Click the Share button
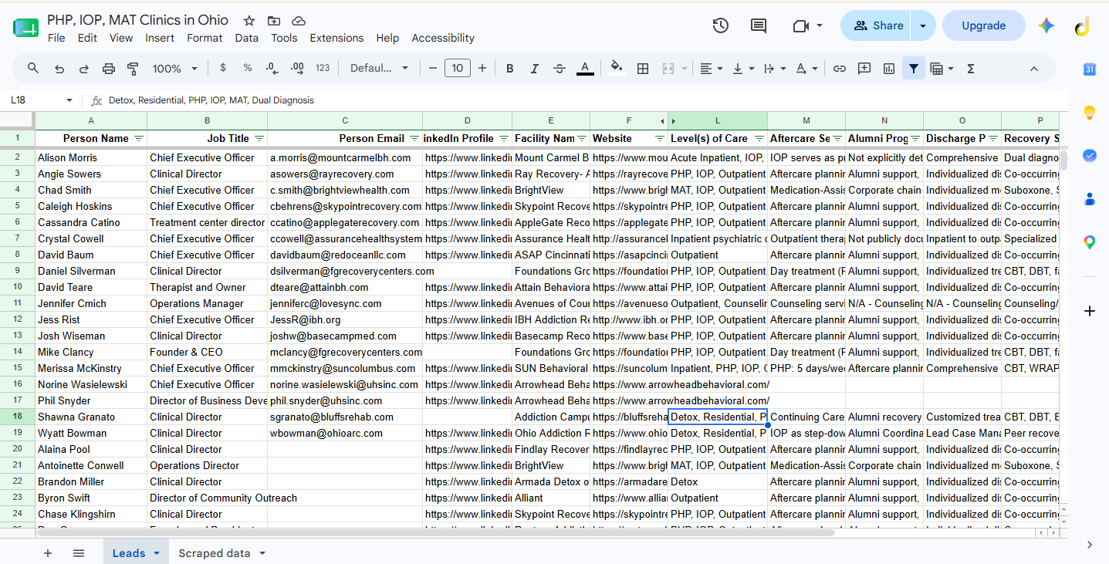Image resolution: width=1109 pixels, height=564 pixels. [876, 25]
